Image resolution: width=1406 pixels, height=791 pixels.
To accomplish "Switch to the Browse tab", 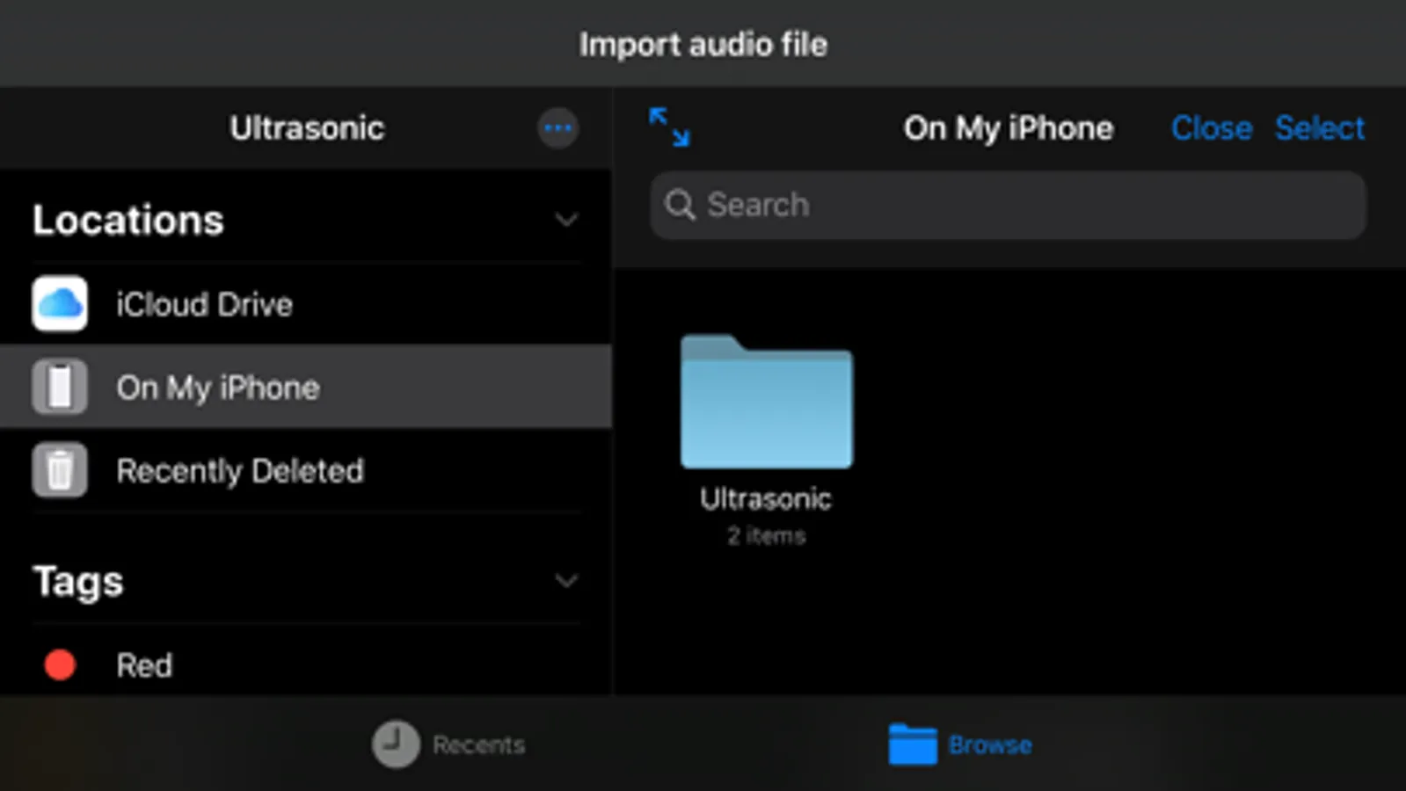I will pos(959,744).
